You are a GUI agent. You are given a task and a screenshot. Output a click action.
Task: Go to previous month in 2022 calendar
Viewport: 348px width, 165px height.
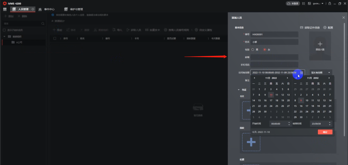(254, 78)
